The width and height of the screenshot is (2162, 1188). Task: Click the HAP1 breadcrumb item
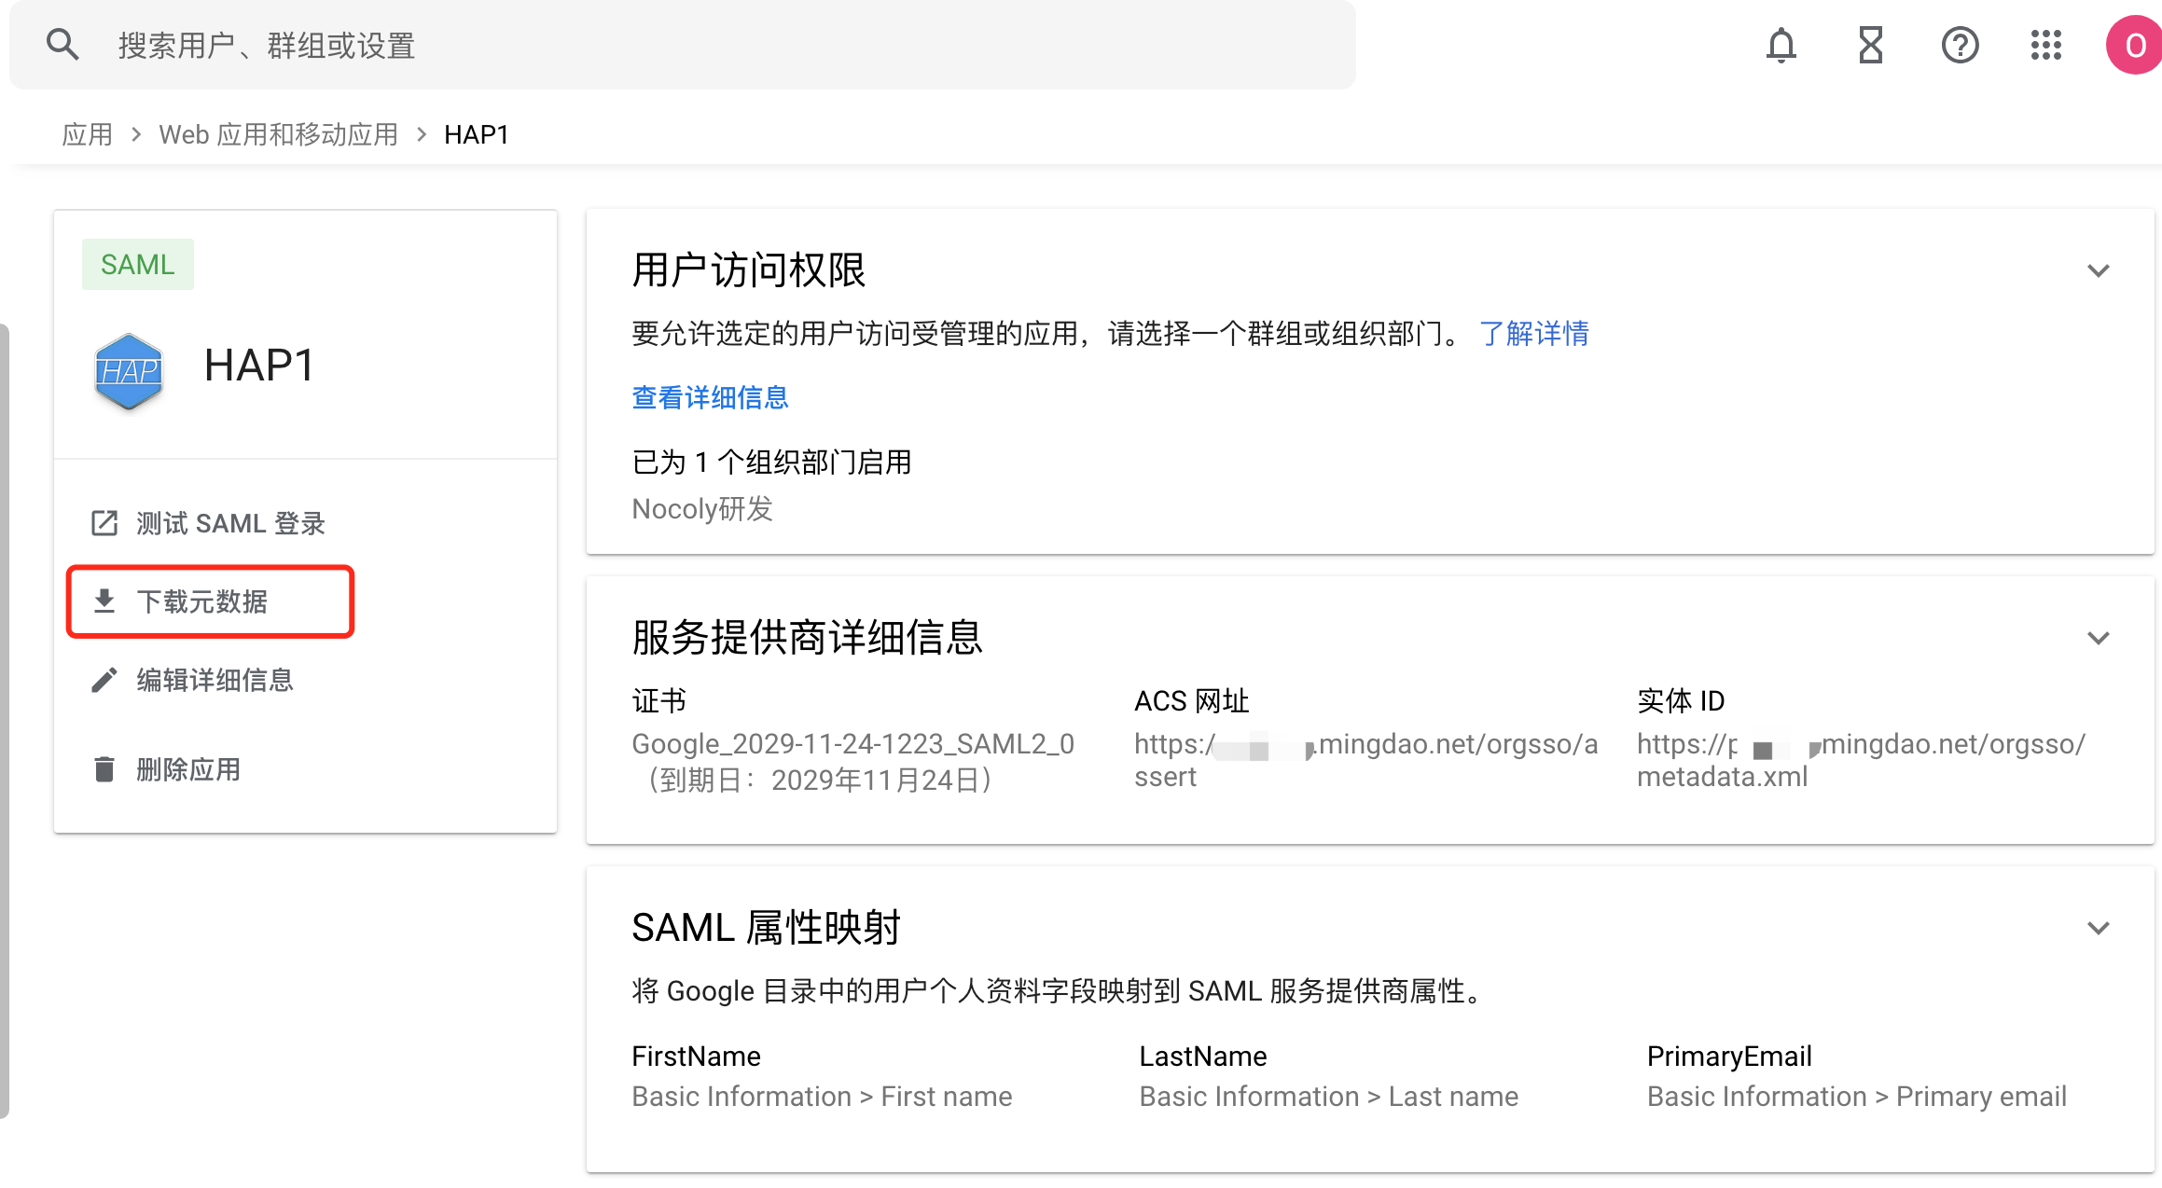477,135
